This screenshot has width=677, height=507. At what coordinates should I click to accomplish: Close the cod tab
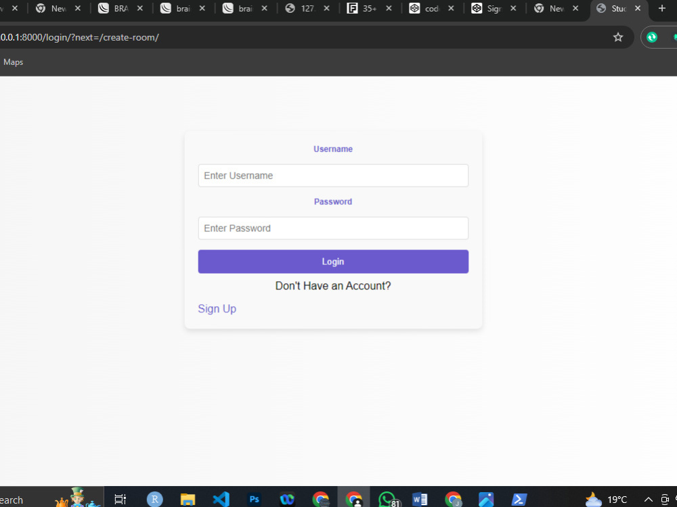(451, 8)
